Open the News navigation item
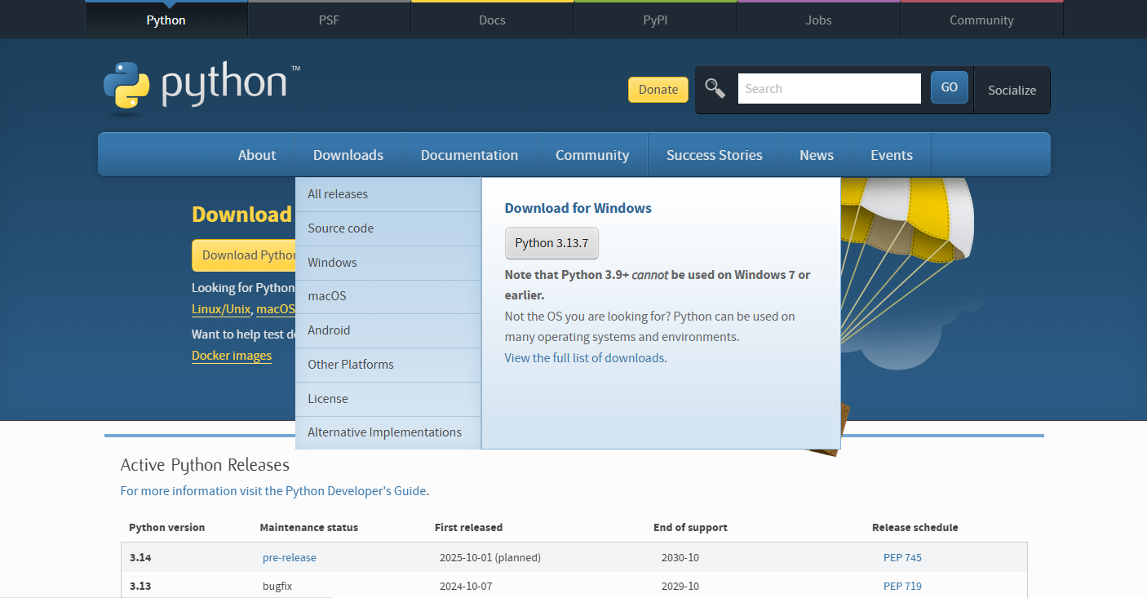1147x598 pixels. click(x=817, y=155)
